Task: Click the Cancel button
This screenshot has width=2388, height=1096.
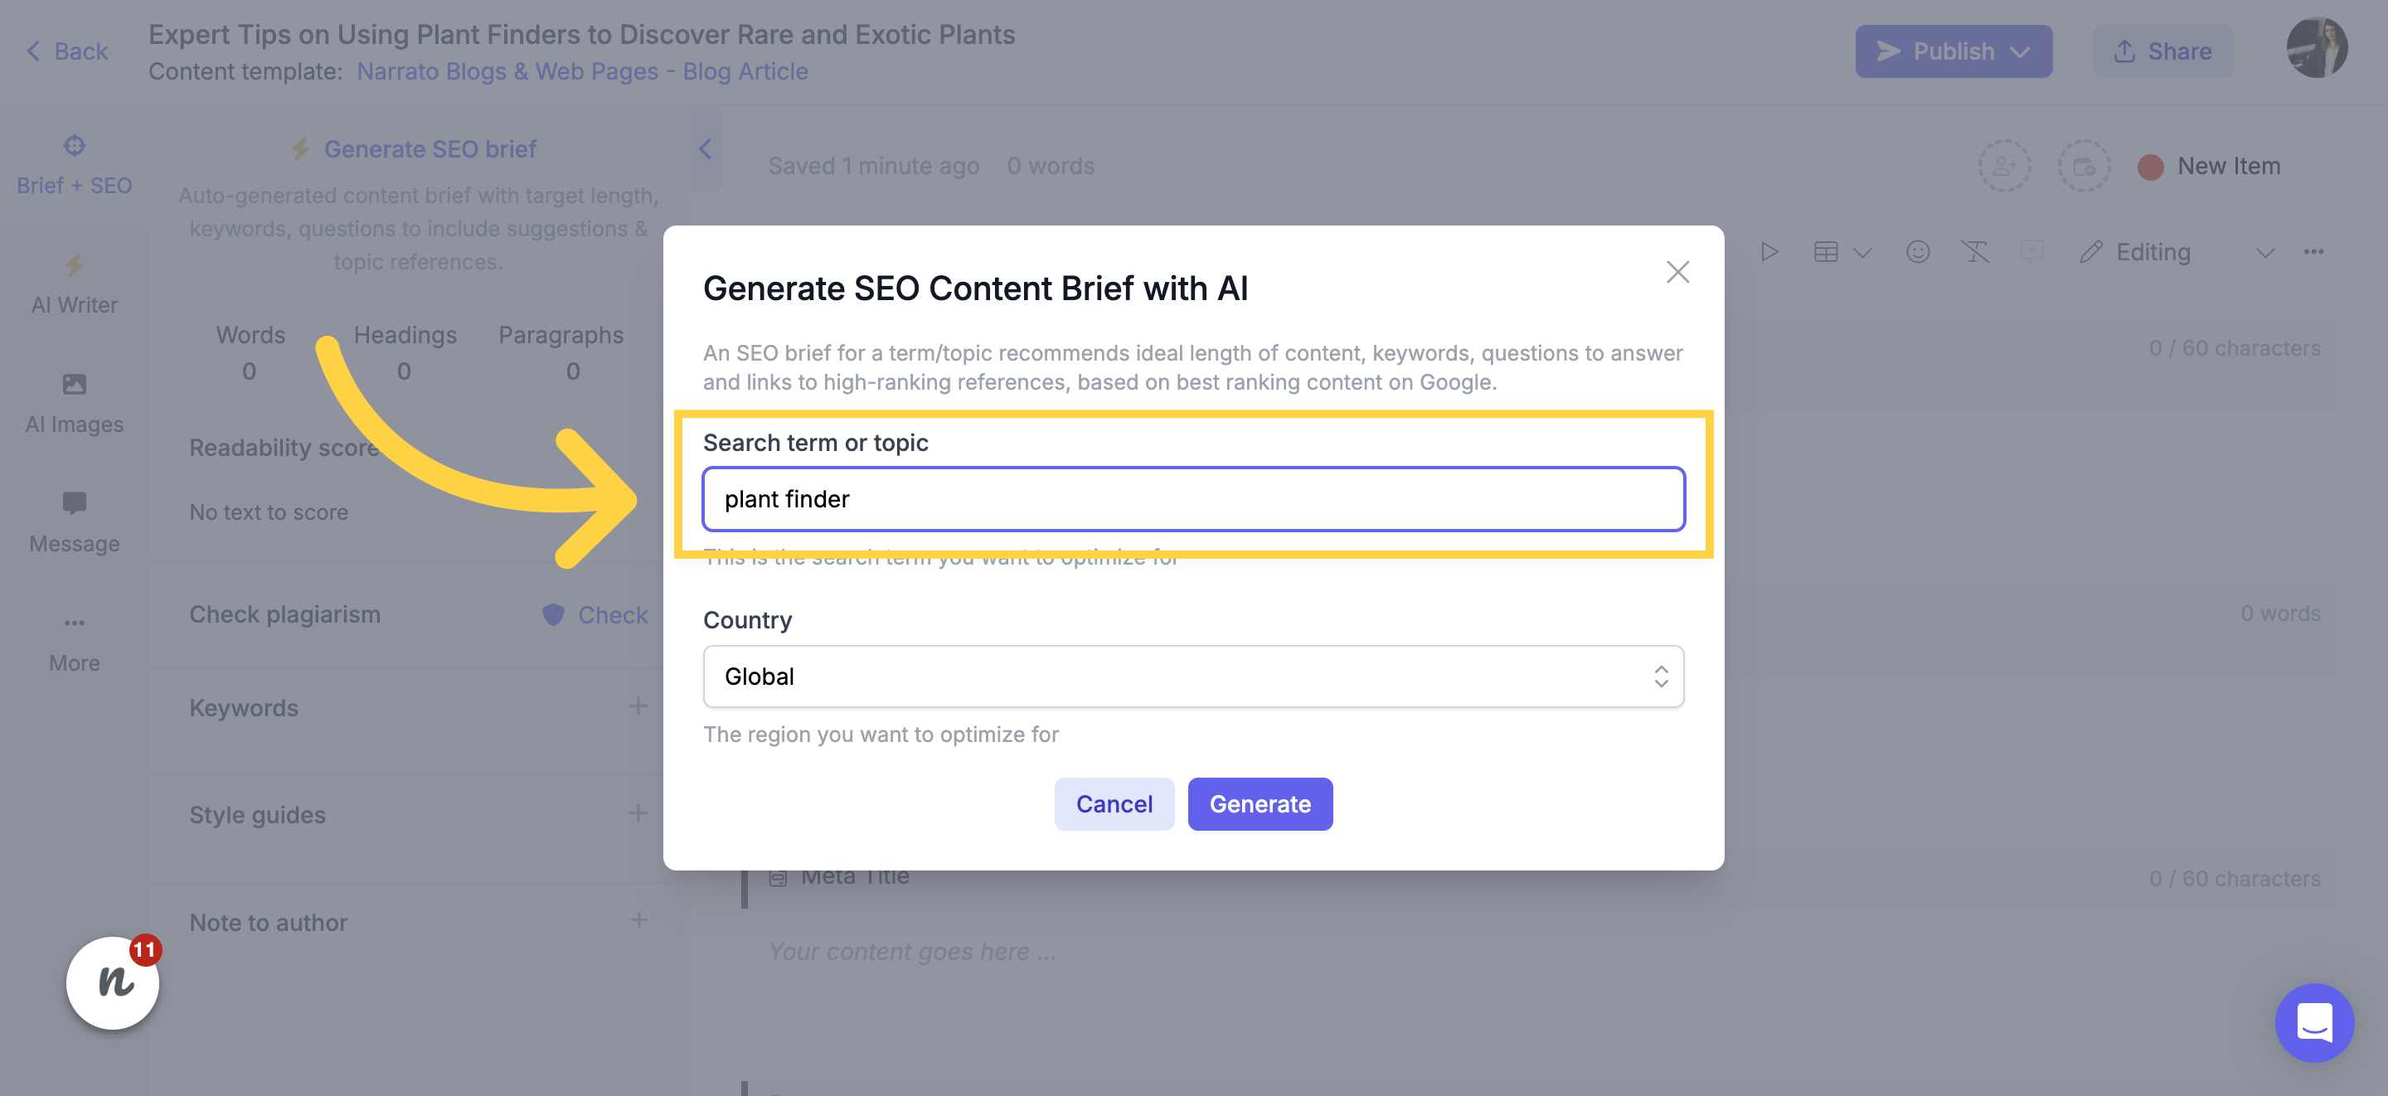Action: click(1114, 804)
